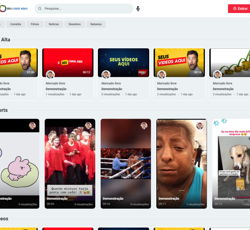The height and width of the screenshot is (230, 250).
Task: Click channel avatar on the choir short
Action: (88, 126)
